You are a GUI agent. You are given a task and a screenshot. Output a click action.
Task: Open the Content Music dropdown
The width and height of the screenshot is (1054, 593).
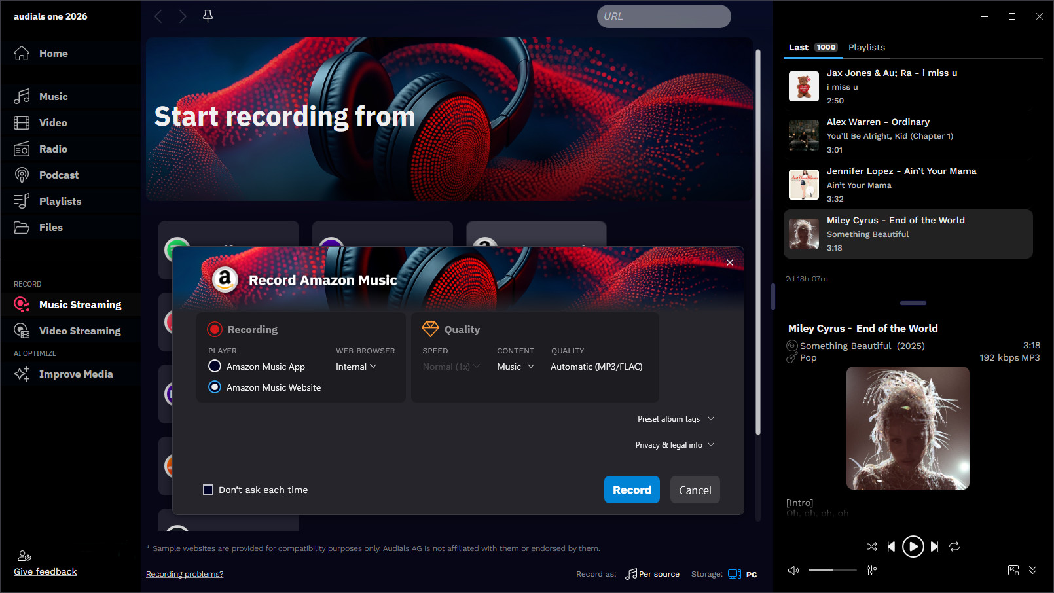pyautogui.click(x=516, y=367)
